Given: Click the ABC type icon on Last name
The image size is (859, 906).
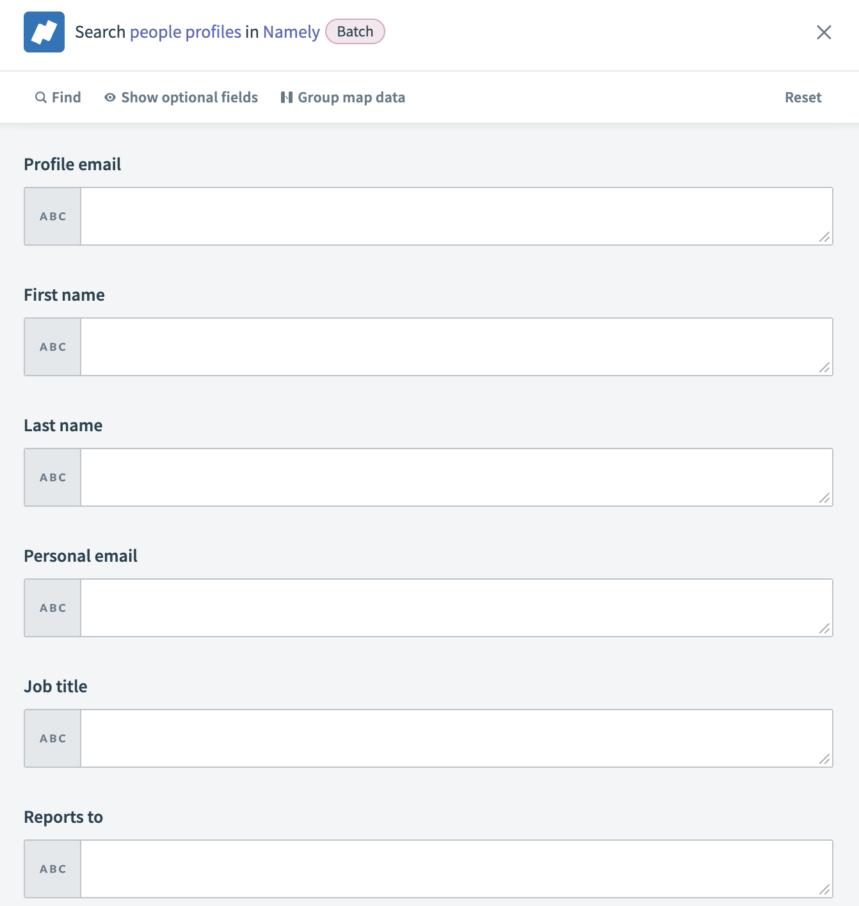Looking at the screenshot, I should (x=52, y=477).
